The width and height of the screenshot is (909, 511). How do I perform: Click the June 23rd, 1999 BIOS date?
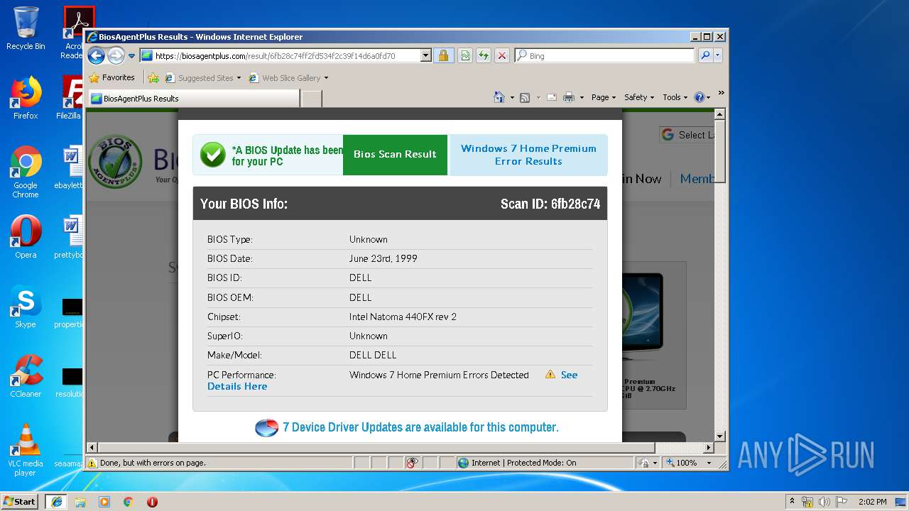tap(383, 258)
